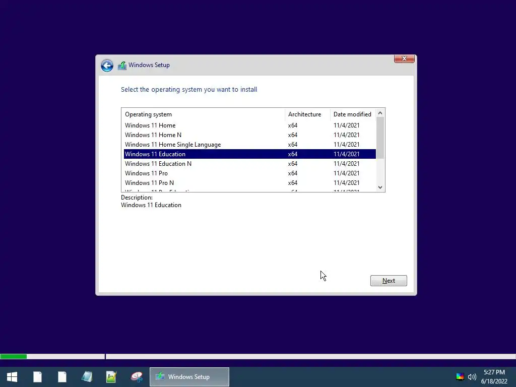Launch the Snipping Tool taskbar icon
The image size is (516, 387).
[137, 377]
